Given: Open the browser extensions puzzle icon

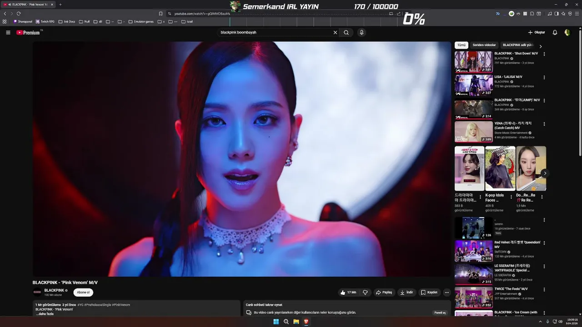Looking at the screenshot, I should coord(532,14).
